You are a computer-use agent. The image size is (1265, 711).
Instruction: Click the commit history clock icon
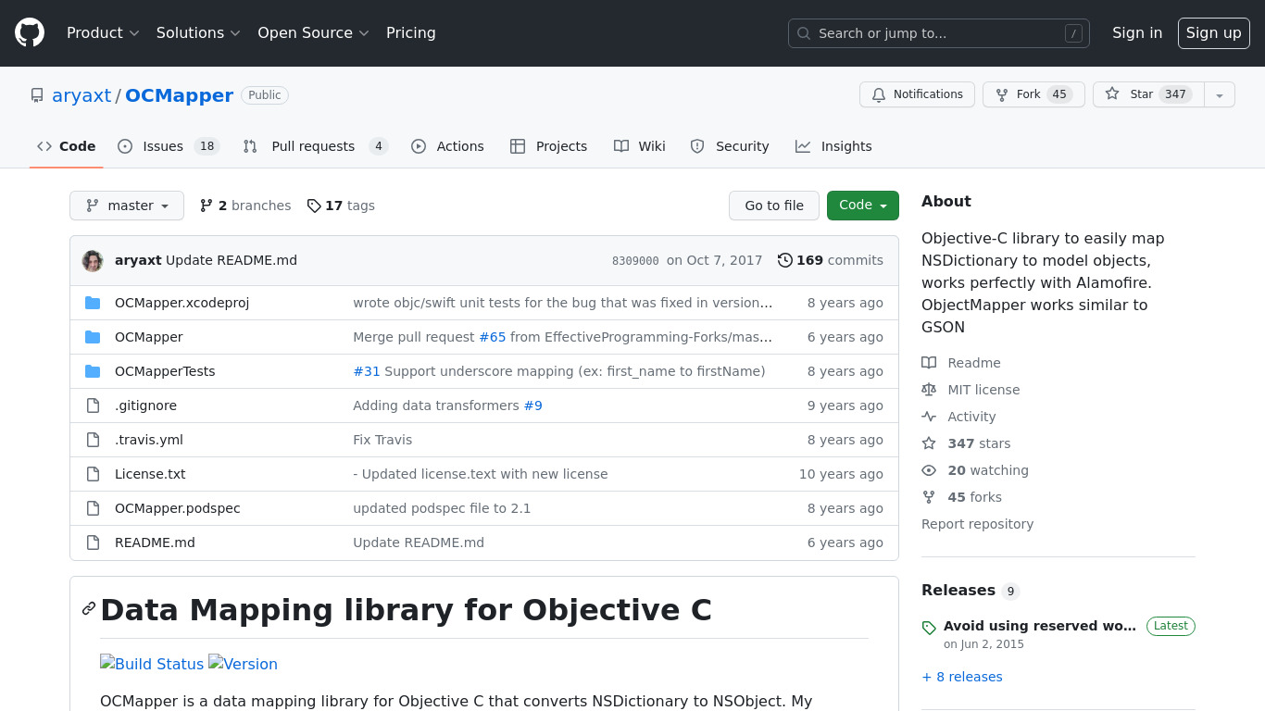click(784, 260)
